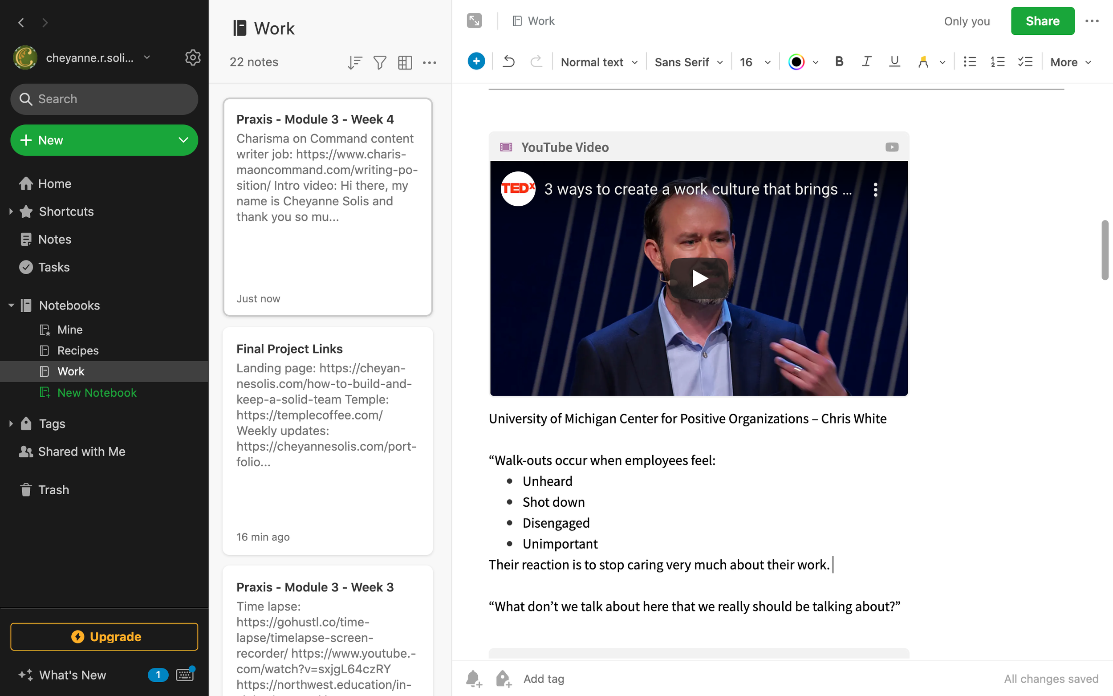This screenshot has height=696, width=1113.
Task: Toggle underline formatting
Action: pos(894,61)
